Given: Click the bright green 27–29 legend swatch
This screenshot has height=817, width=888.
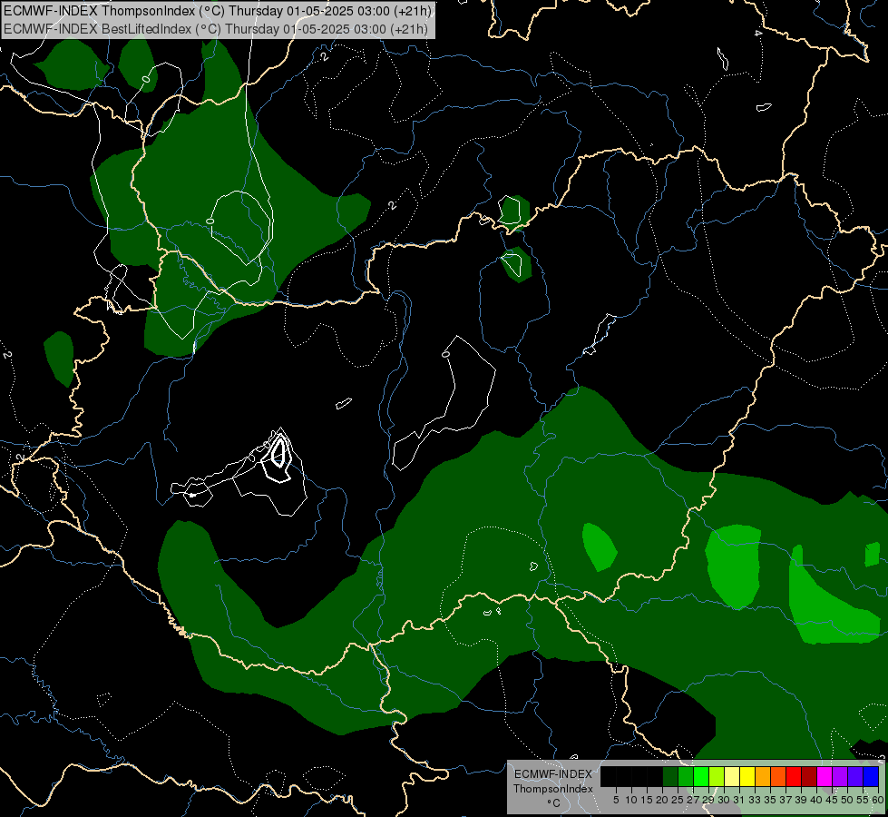Looking at the screenshot, I should click(x=700, y=776).
